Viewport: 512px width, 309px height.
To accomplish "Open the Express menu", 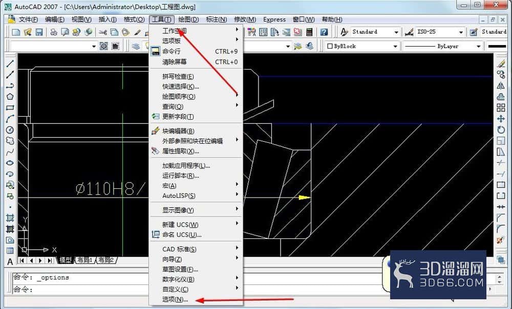I will pyautogui.click(x=274, y=19).
